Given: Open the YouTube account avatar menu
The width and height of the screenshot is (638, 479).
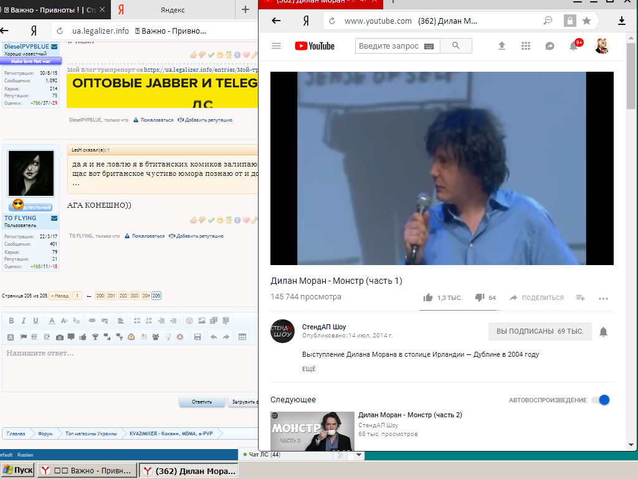Looking at the screenshot, I should click(x=602, y=46).
